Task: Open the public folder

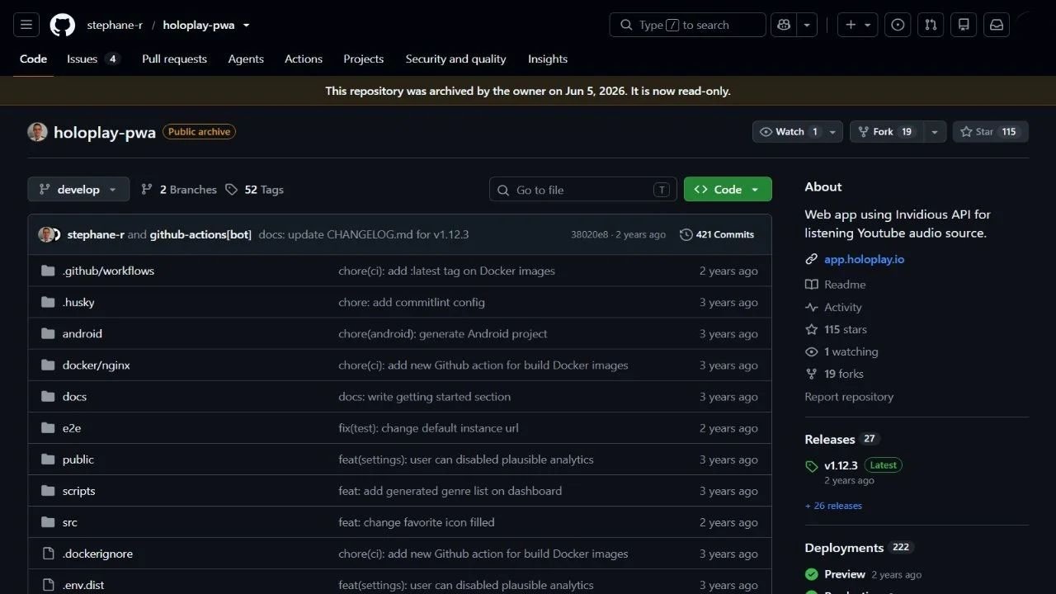Action: 78,460
